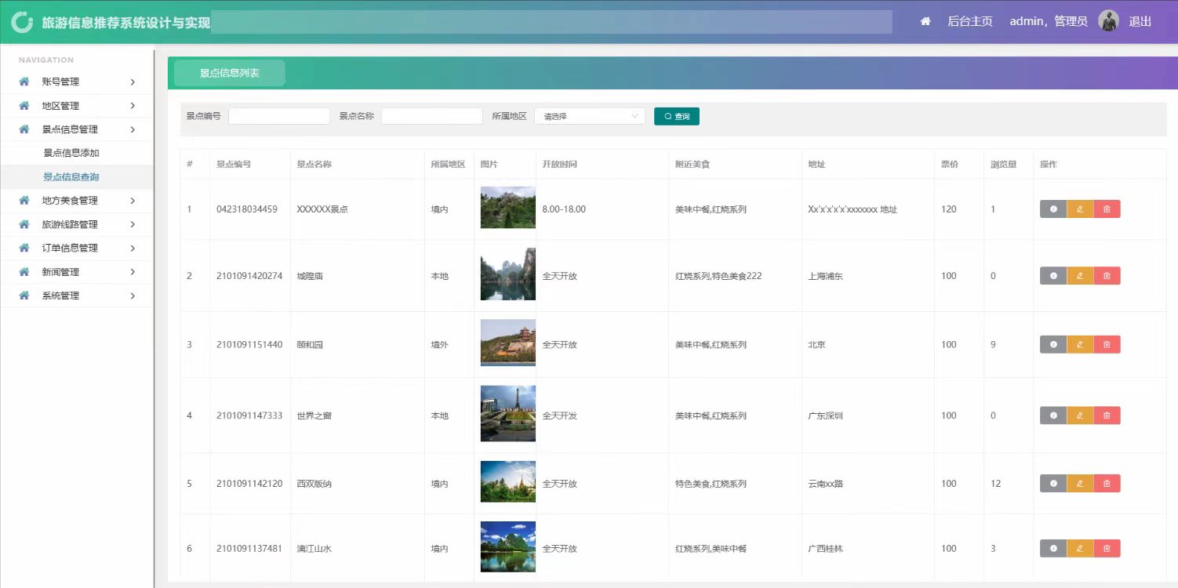Viewport: 1178px width, 588px height.
Task: Click the 景点名称 input field
Action: coord(432,116)
